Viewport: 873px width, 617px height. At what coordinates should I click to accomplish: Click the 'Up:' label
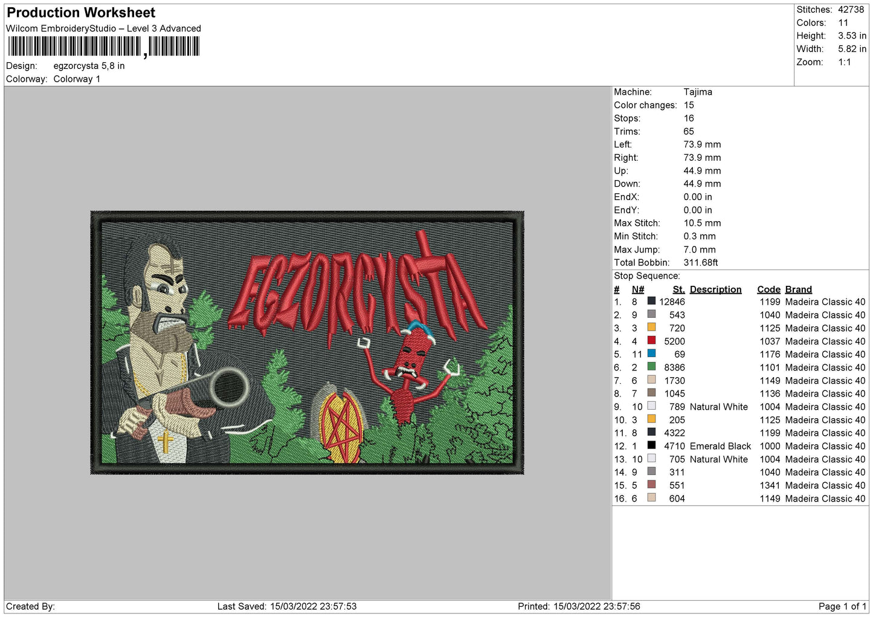tap(621, 171)
